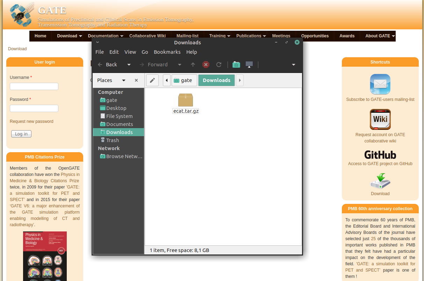Viewport: 424px width, 281px height.
Task: Open the Awards nav item
Action: pos(347,36)
